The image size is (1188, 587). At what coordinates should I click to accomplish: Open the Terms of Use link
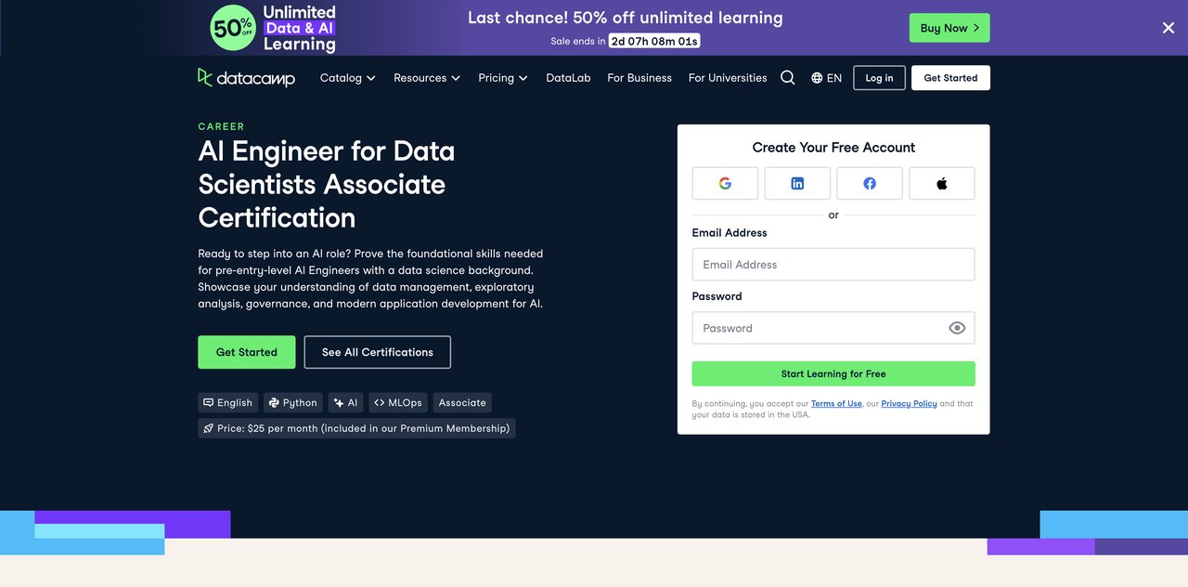(x=836, y=404)
